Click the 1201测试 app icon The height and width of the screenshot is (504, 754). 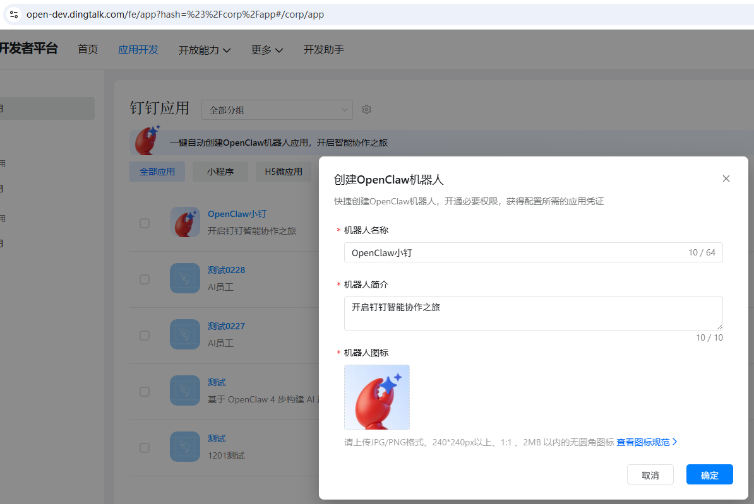click(x=184, y=447)
